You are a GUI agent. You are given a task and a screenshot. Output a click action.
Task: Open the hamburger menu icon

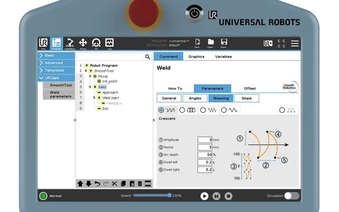click(x=295, y=43)
